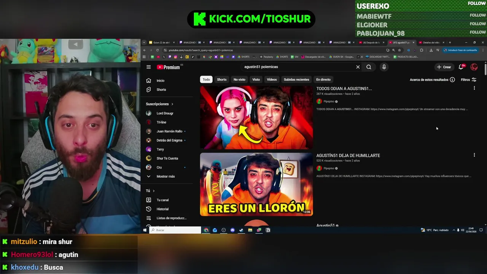Open options for TODOS ODIAN A AGUSTIN51 video
Image resolution: width=487 pixels, height=274 pixels.
(x=474, y=88)
